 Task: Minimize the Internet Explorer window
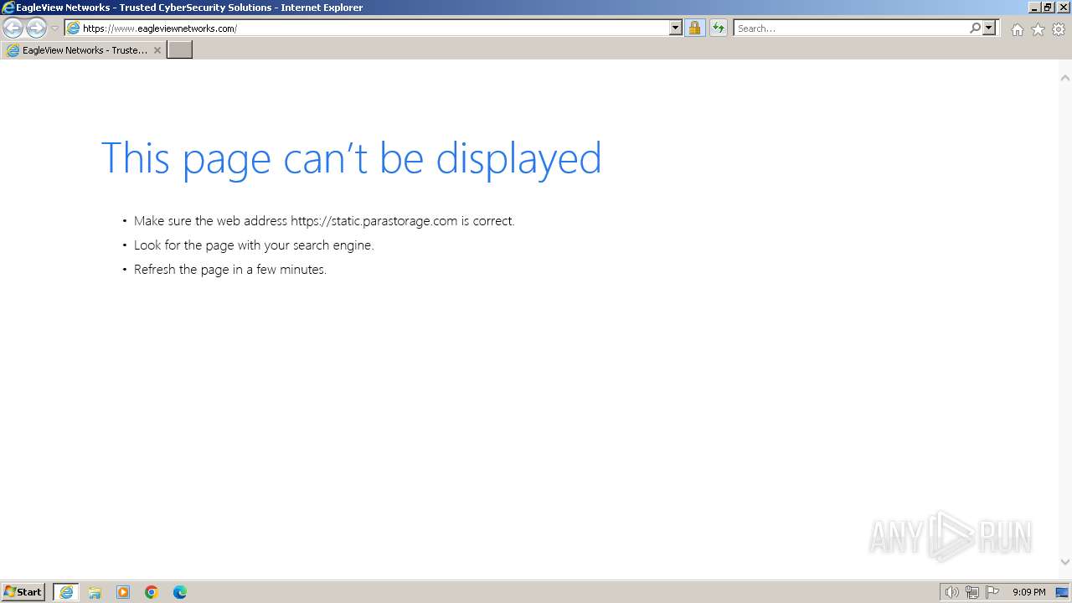[x=1034, y=7]
